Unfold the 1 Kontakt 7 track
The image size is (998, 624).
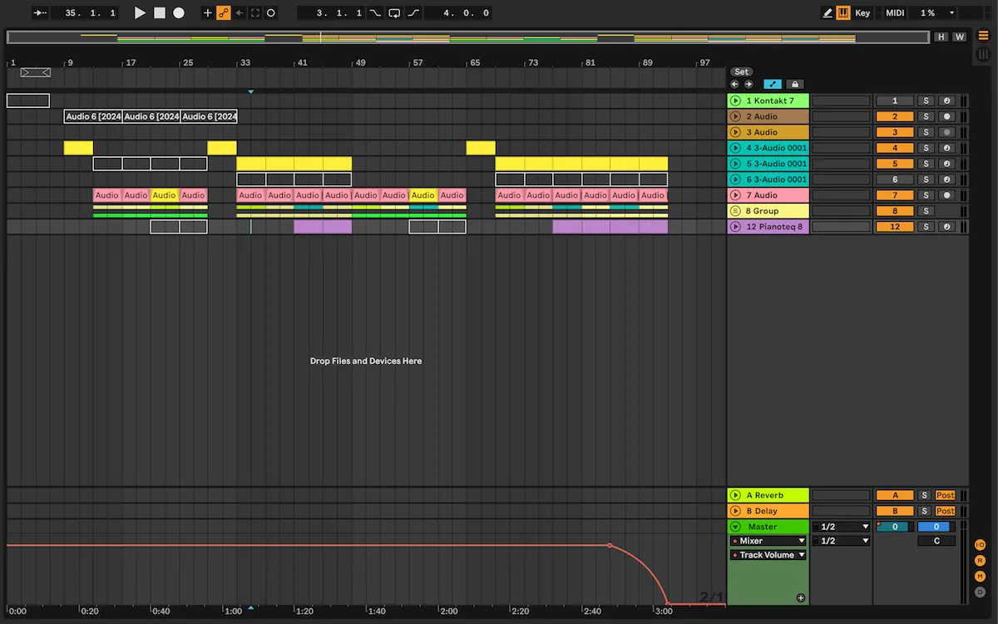pos(735,101)
